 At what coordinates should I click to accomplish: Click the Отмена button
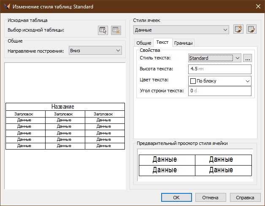210,197
